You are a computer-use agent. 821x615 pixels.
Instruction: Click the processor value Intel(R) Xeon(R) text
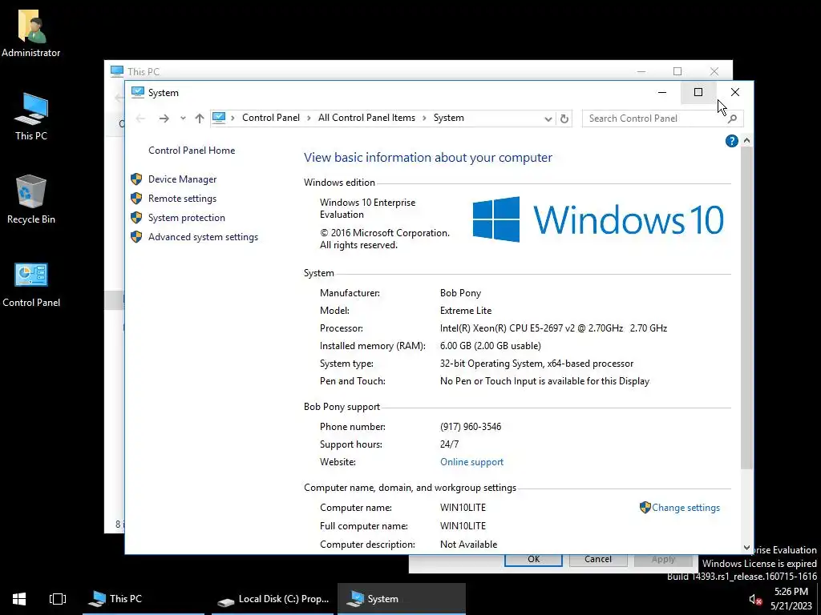(x=553, y=328)
